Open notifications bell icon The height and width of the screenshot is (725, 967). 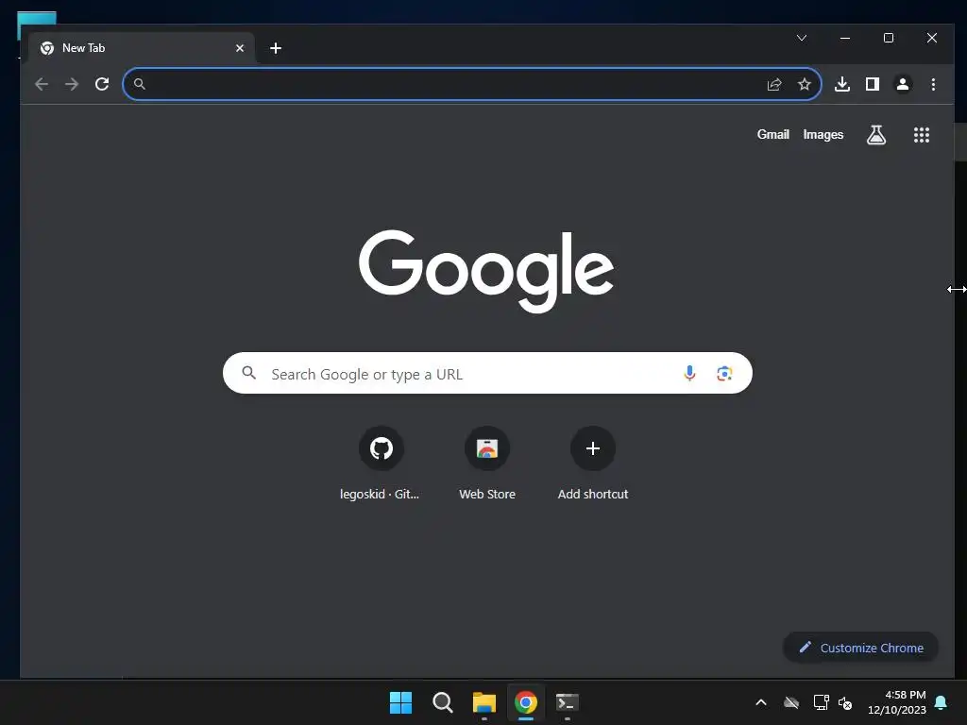coord(941,702)
